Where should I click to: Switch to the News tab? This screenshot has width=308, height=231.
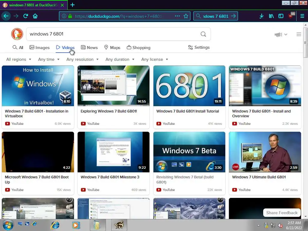point(89,48)
